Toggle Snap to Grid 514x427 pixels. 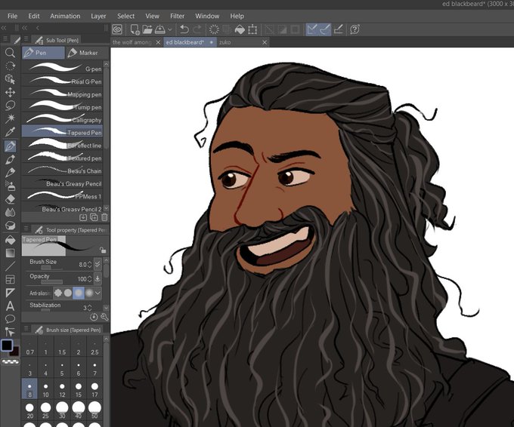pyautogui.click(x=339, y=29)
